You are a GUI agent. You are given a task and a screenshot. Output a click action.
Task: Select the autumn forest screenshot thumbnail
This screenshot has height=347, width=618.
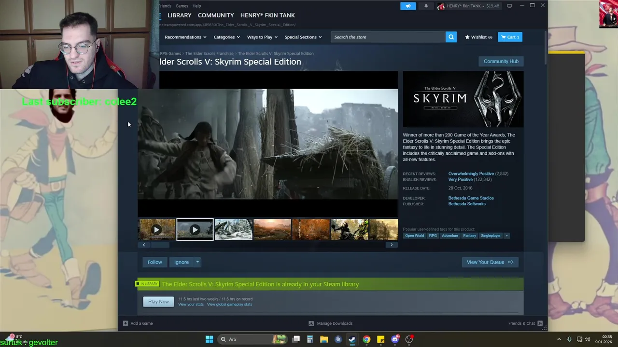pyautogui.click(x=310, y=229)
